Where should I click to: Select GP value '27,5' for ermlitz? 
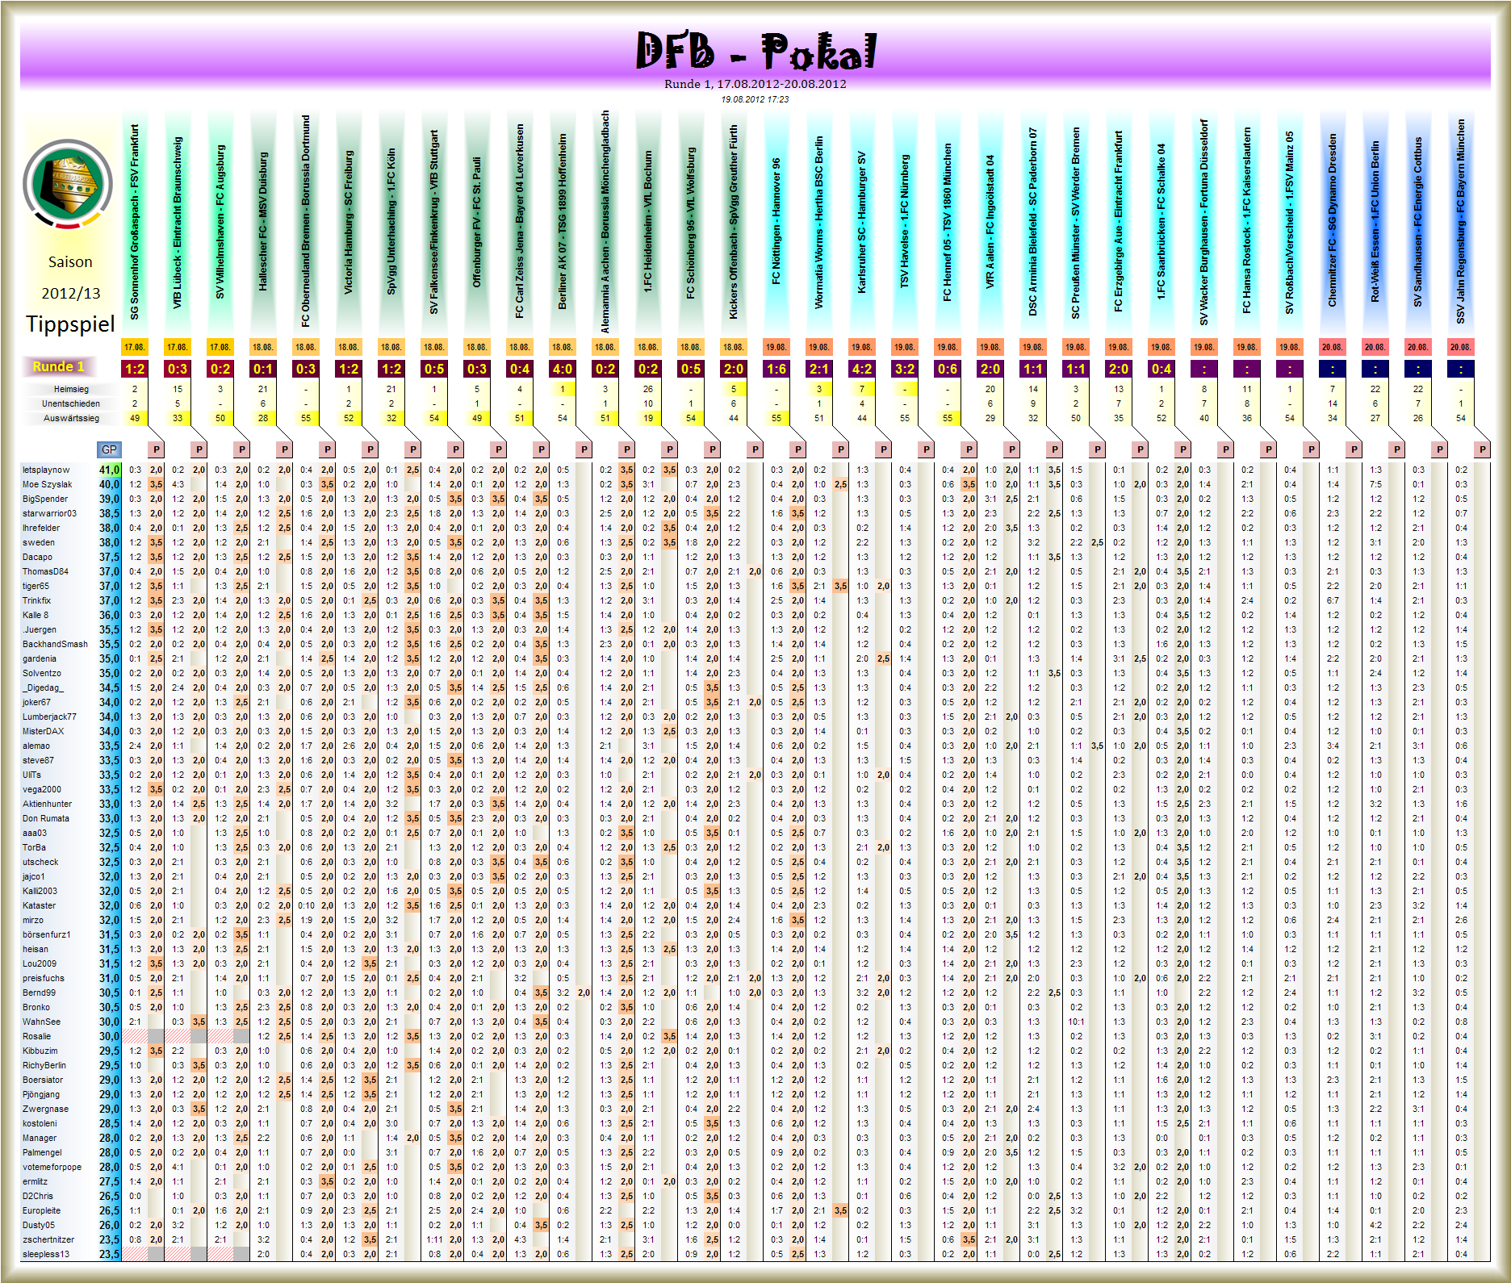(x=109, y=1181)
